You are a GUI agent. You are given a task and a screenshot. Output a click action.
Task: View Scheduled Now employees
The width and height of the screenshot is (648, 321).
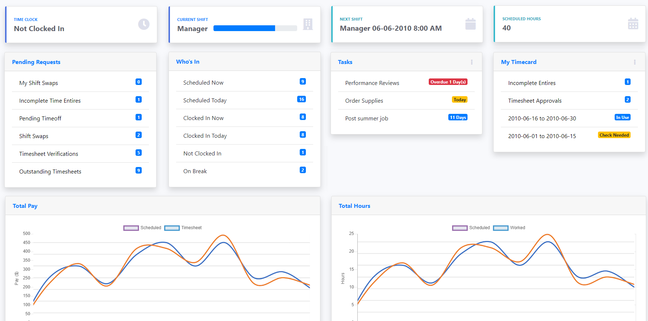tap(245, 82)
